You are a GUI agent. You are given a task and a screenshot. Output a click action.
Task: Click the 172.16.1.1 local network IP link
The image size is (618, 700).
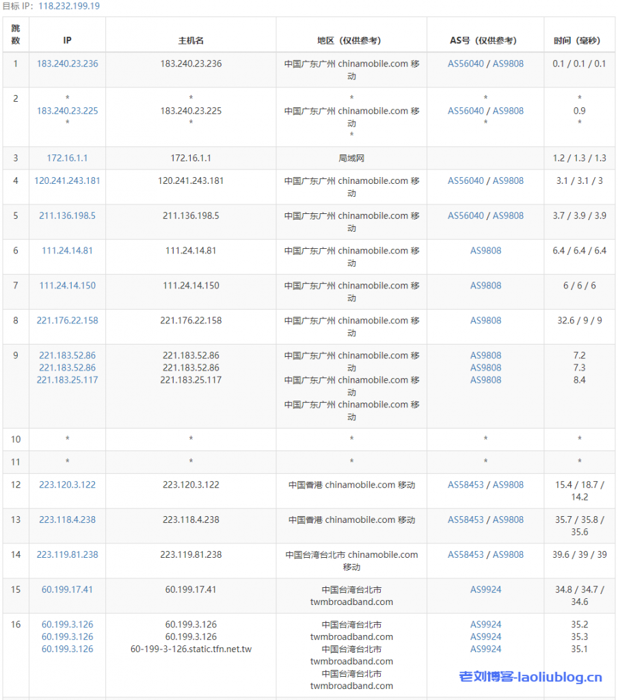tap(67, 158)
